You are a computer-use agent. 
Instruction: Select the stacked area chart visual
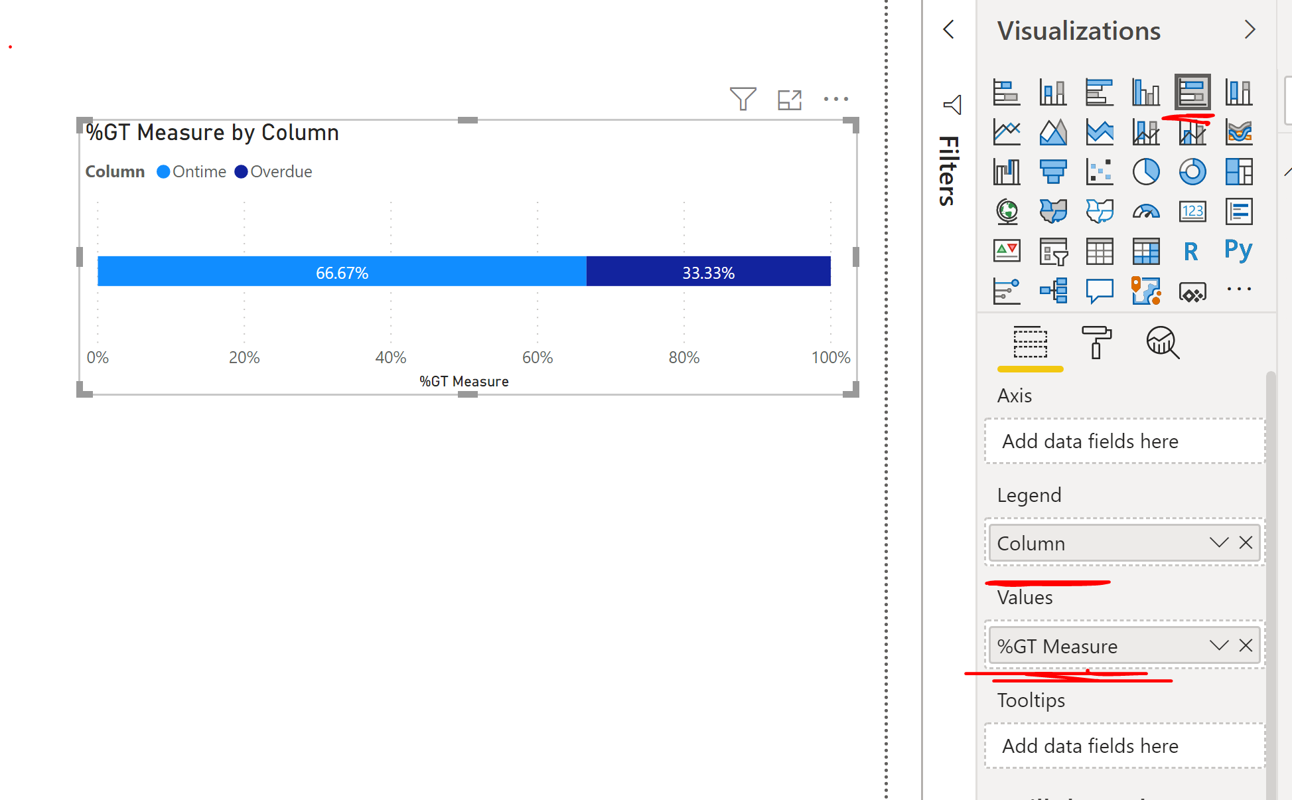point(1100,132)
